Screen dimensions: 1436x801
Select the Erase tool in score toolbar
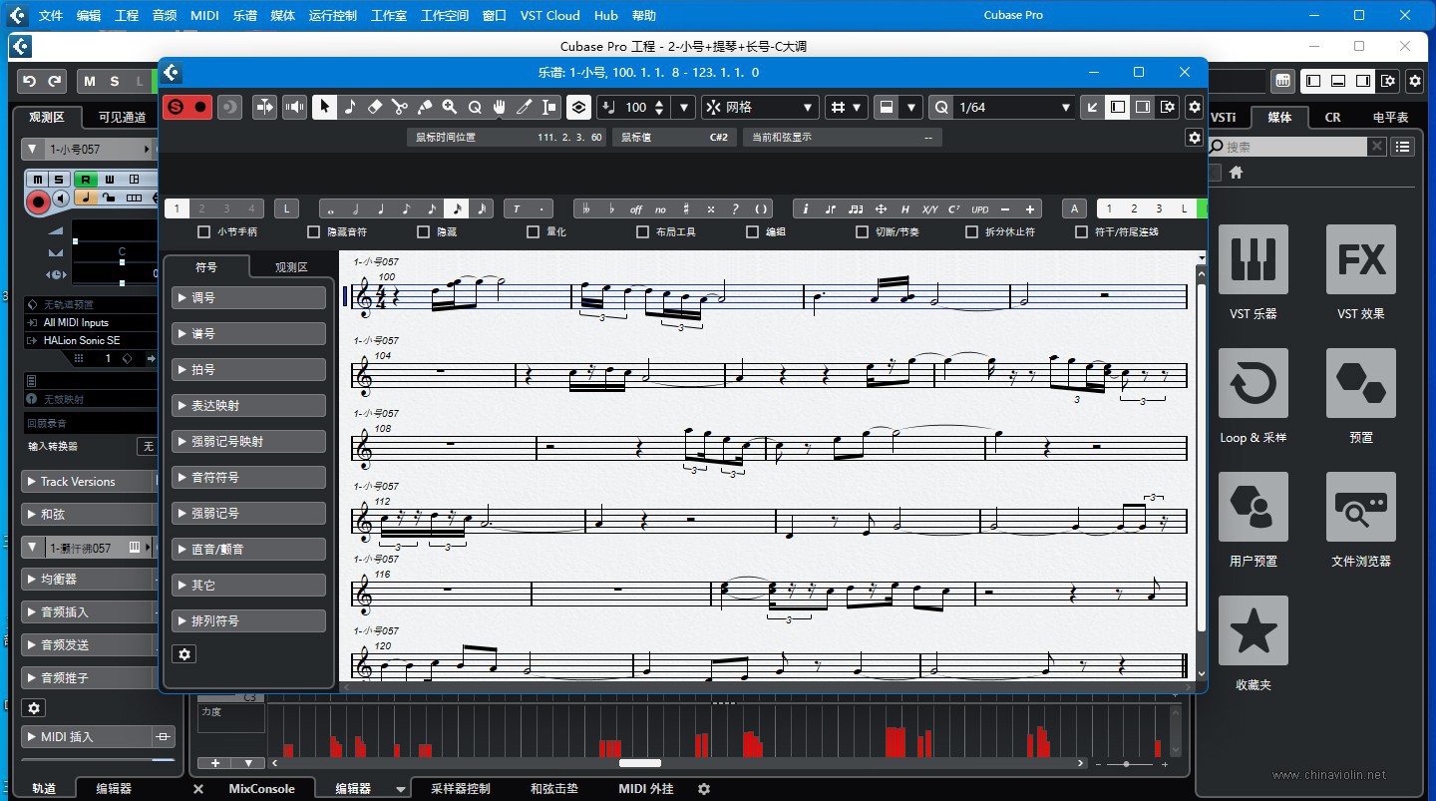375,107
